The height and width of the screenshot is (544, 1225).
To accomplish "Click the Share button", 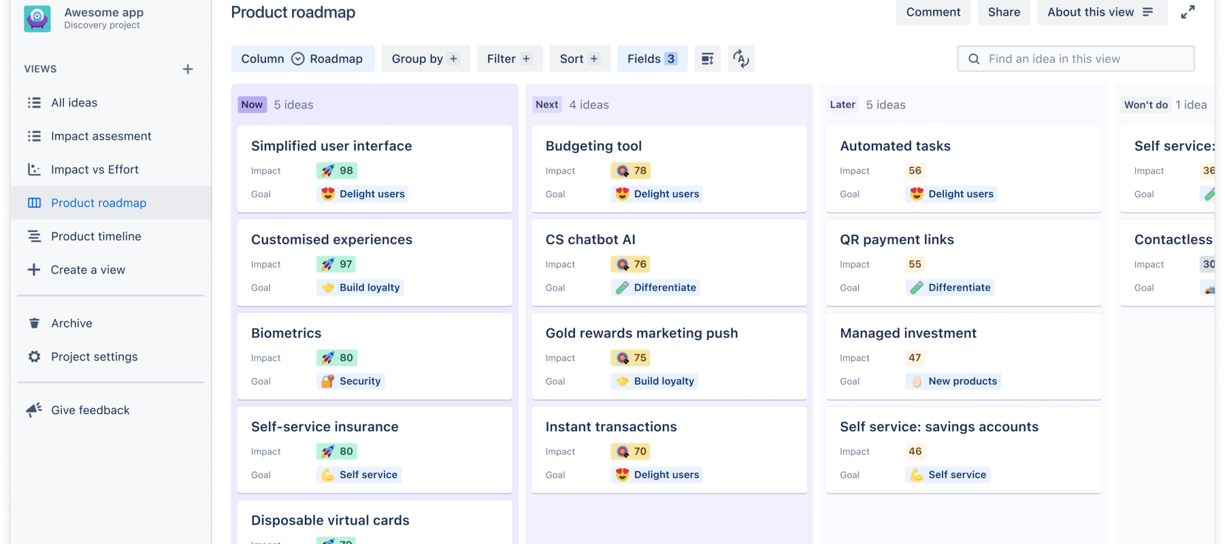I will point(1004,12).
